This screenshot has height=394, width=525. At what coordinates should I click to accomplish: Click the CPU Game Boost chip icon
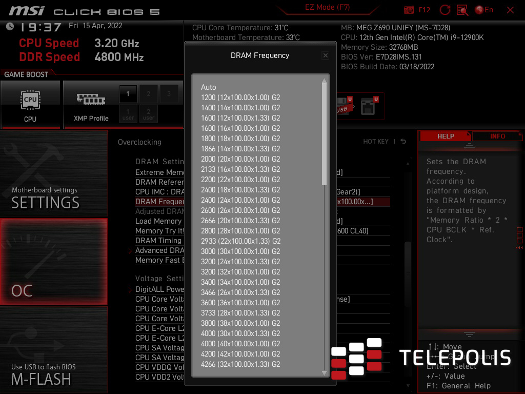click(x=30, y=104)
